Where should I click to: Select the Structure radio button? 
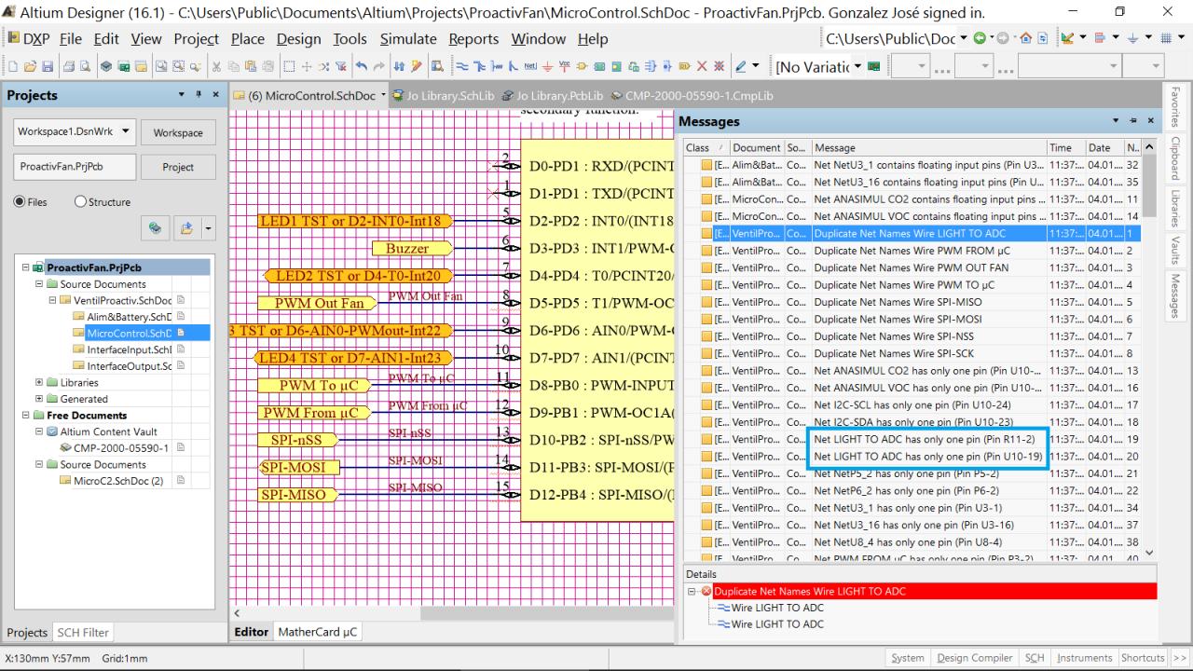(80, 202)
